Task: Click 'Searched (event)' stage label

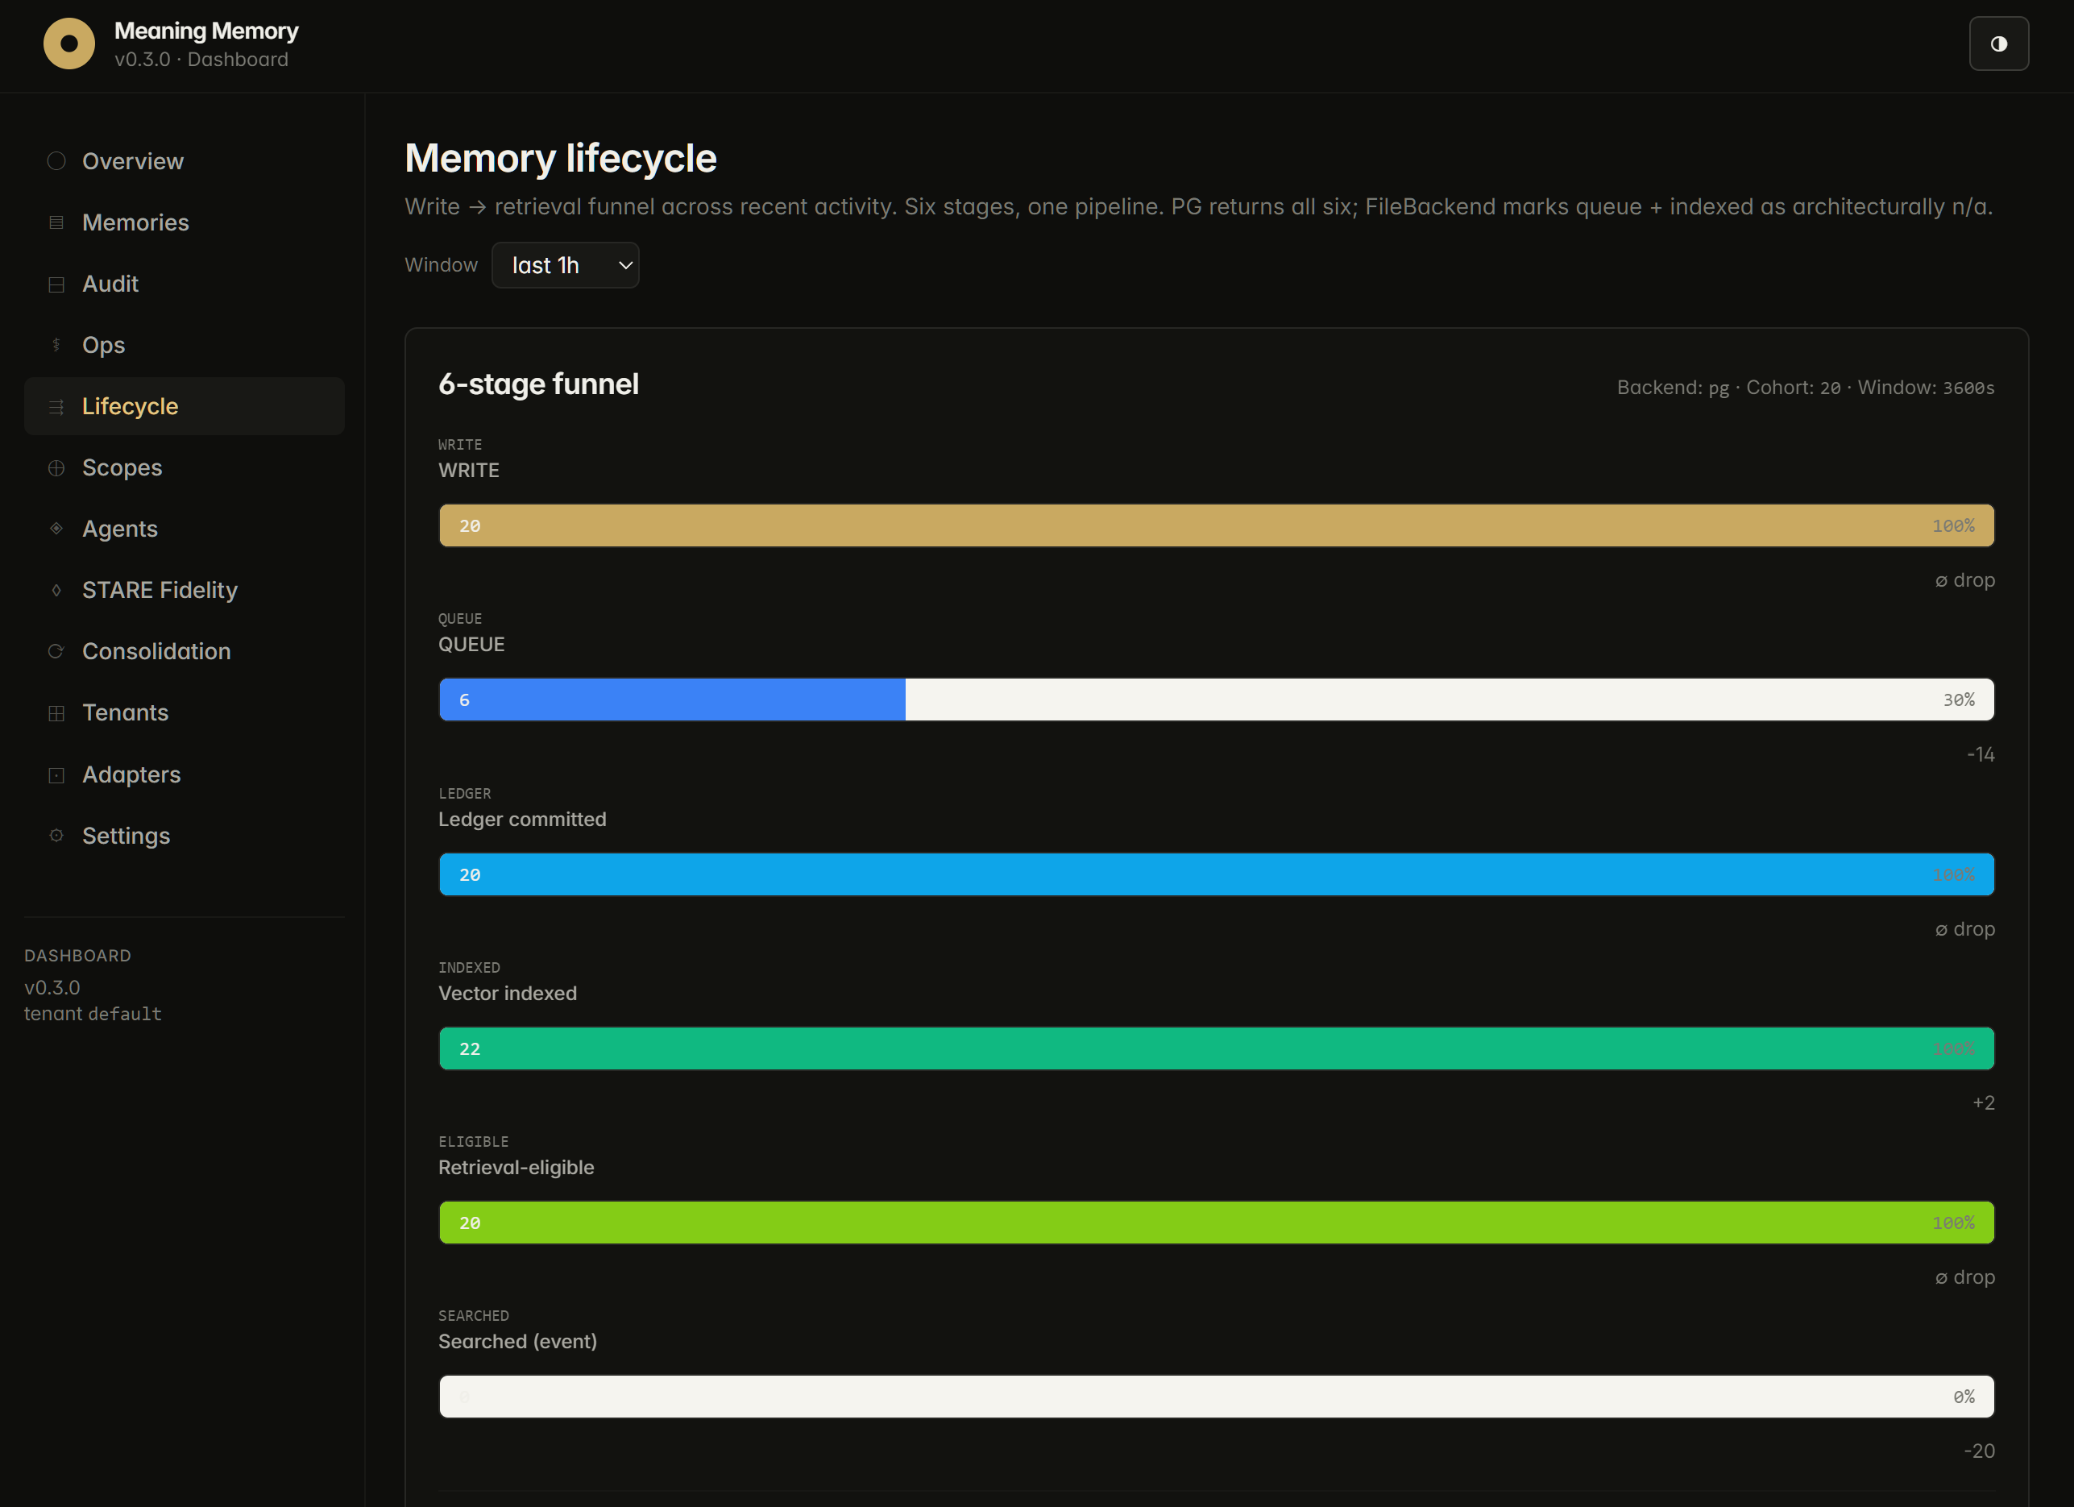Action: [517, 1342]
